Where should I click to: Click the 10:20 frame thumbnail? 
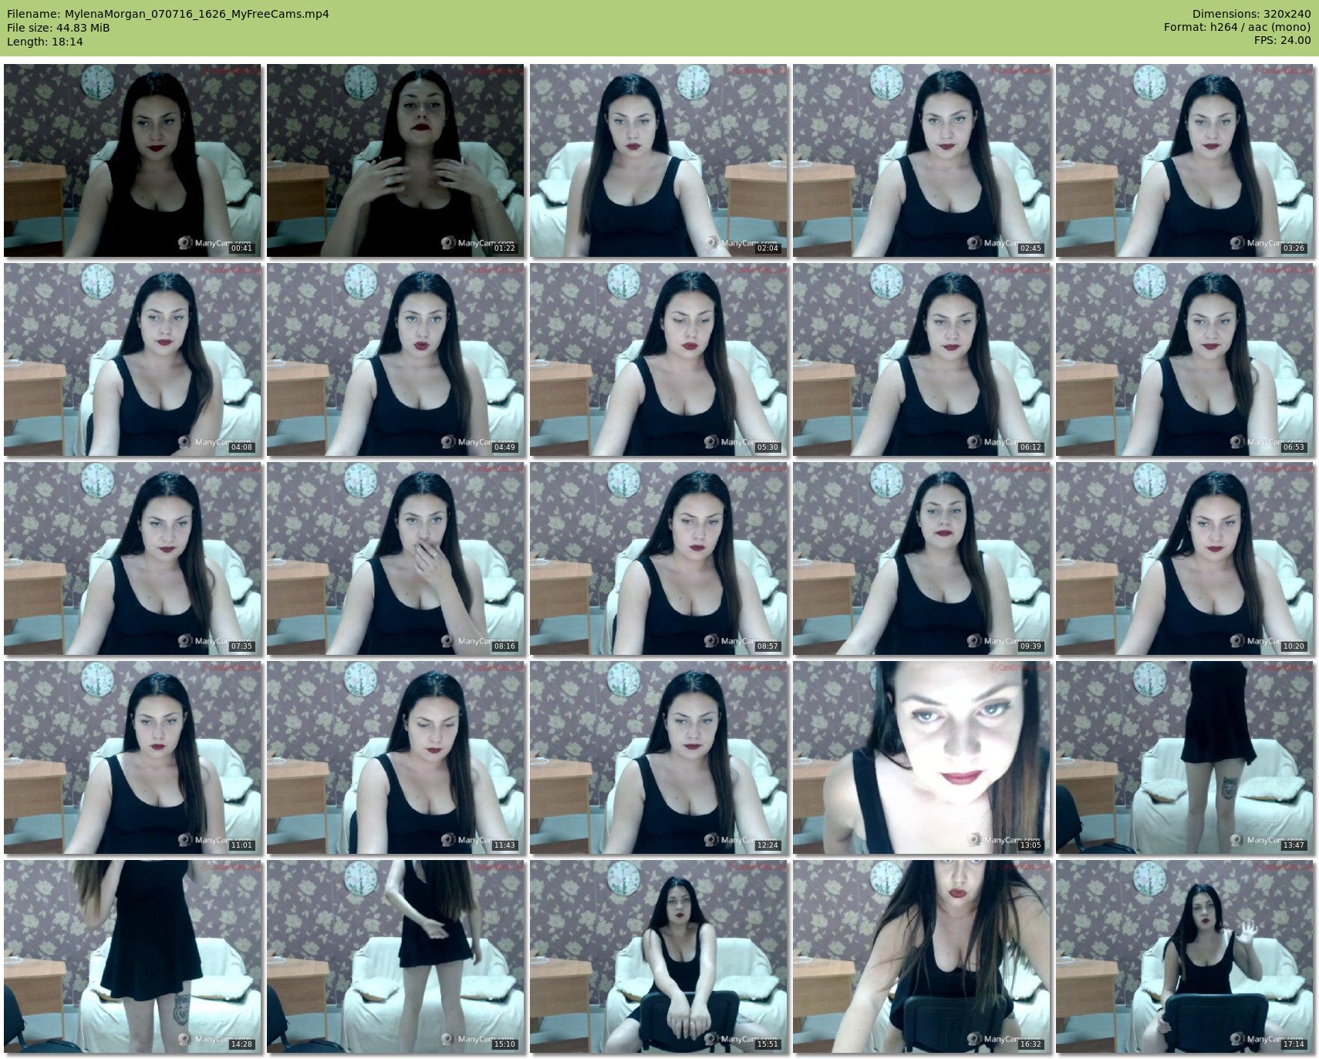click(x=1184, y=558)
